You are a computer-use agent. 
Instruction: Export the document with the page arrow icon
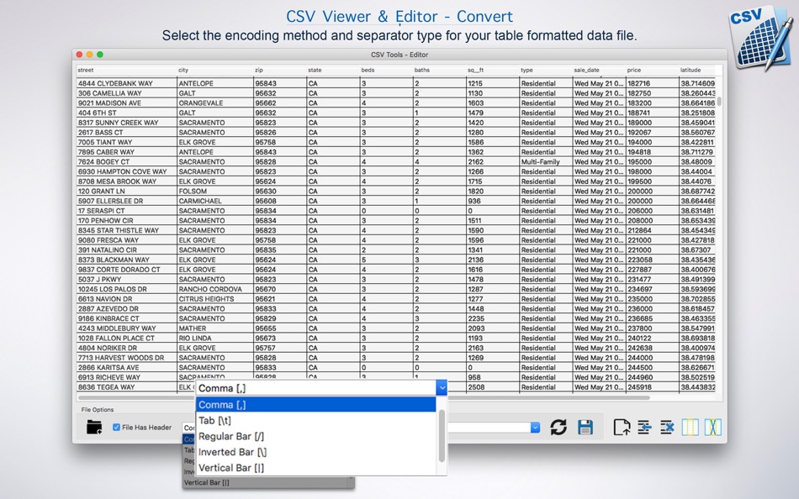(x=622, y=428)
